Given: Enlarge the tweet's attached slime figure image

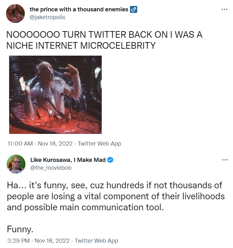Looking at the screenshot, I should pyautogui.click(x=55, y=95).
